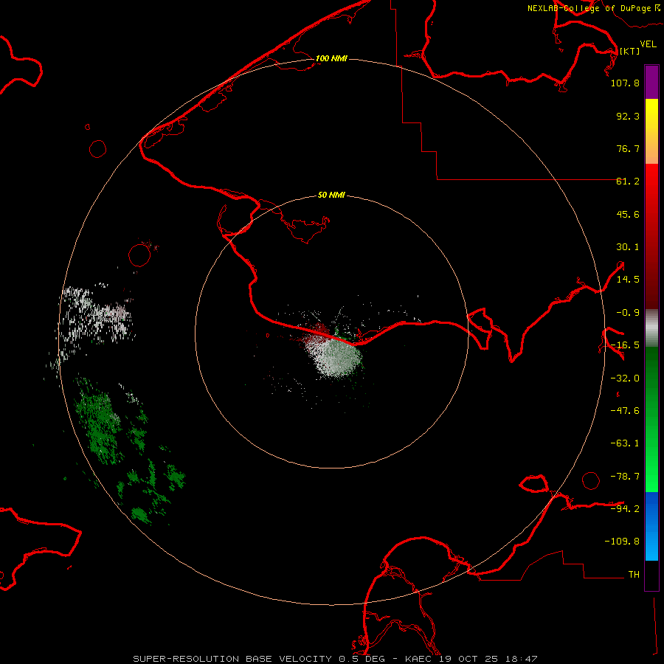Screen dimensions: 664x664
Task: Click the gray segment of the color bar
Action: 651,328
